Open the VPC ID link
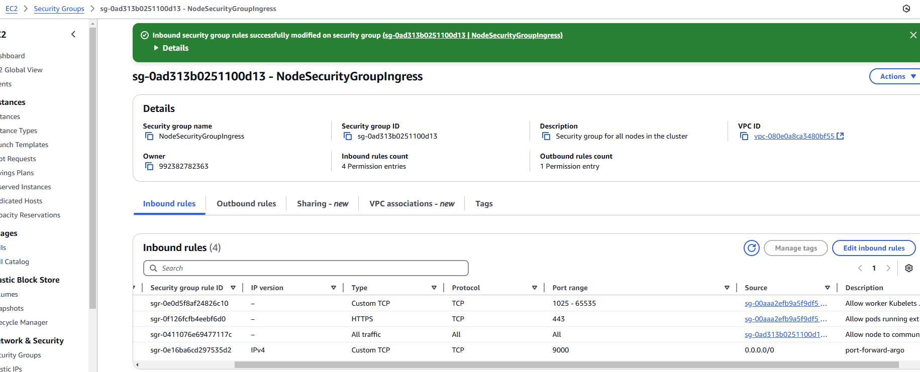This screenshot has width=920, height=372. (x=794, y=136)
